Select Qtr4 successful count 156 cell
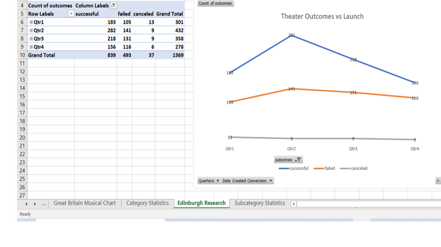The width and height of the screenshot is (441, 247). 96,47
